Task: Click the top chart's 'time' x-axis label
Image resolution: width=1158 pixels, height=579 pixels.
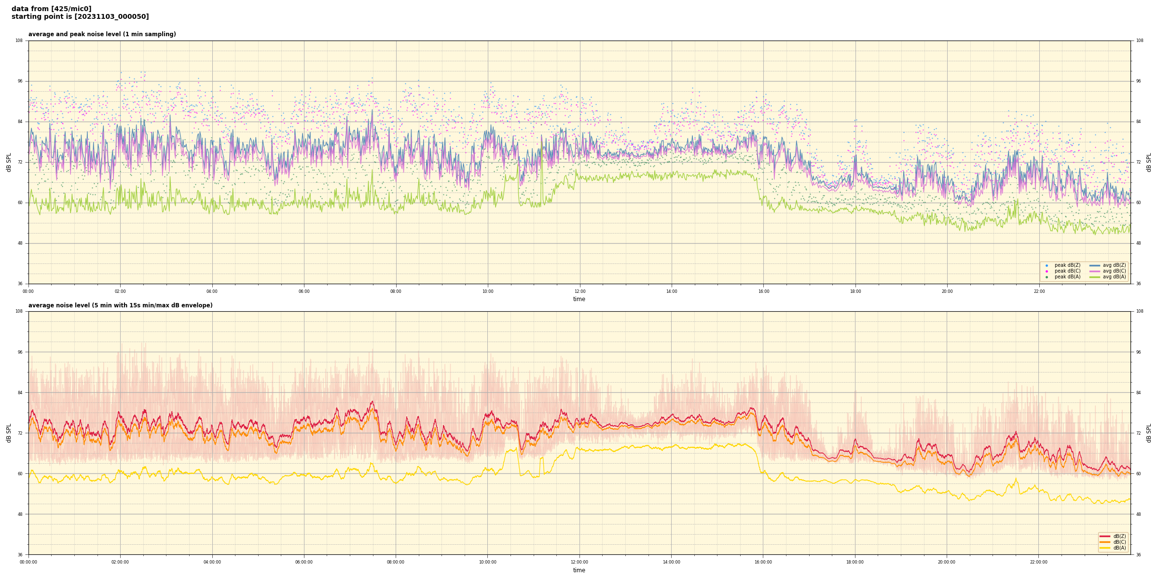Action: point(579,299)
